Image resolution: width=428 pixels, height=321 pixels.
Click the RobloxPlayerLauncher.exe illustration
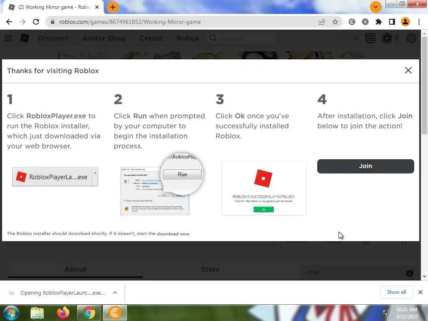(x=55, y=177)
